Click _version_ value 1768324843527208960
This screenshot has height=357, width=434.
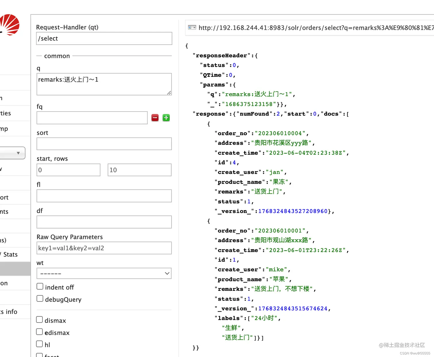click(x=293, y=211)
